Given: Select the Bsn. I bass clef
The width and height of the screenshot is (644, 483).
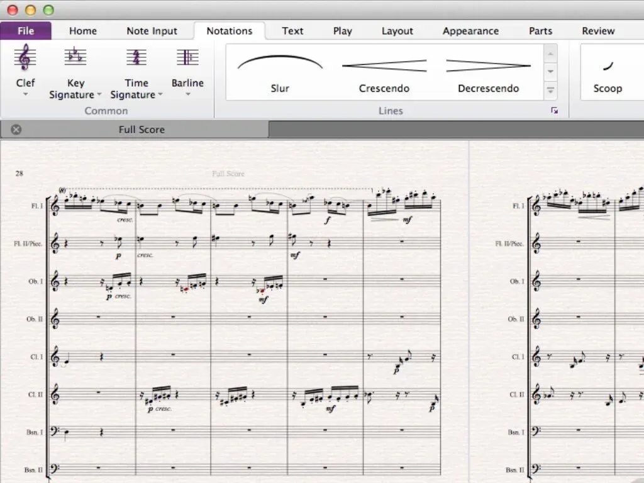Looking at the screenshot, I should [x=54, y=431].
